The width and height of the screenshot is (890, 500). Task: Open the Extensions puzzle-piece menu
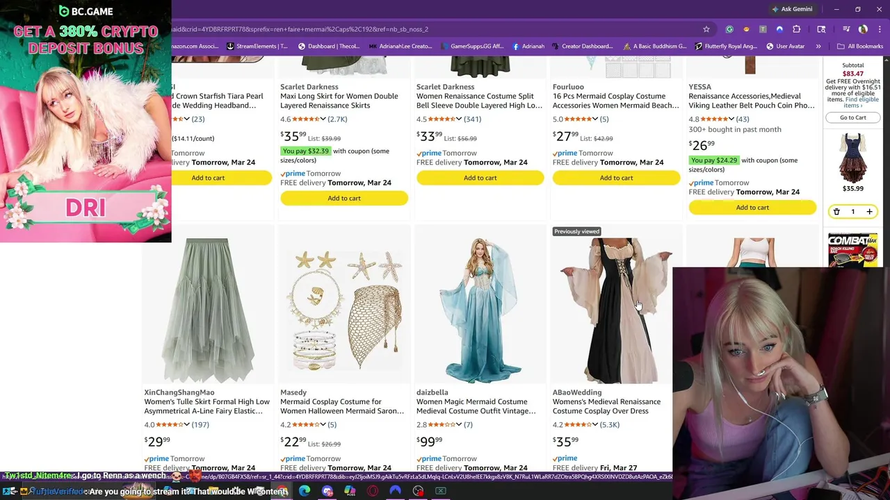[797, 29]
